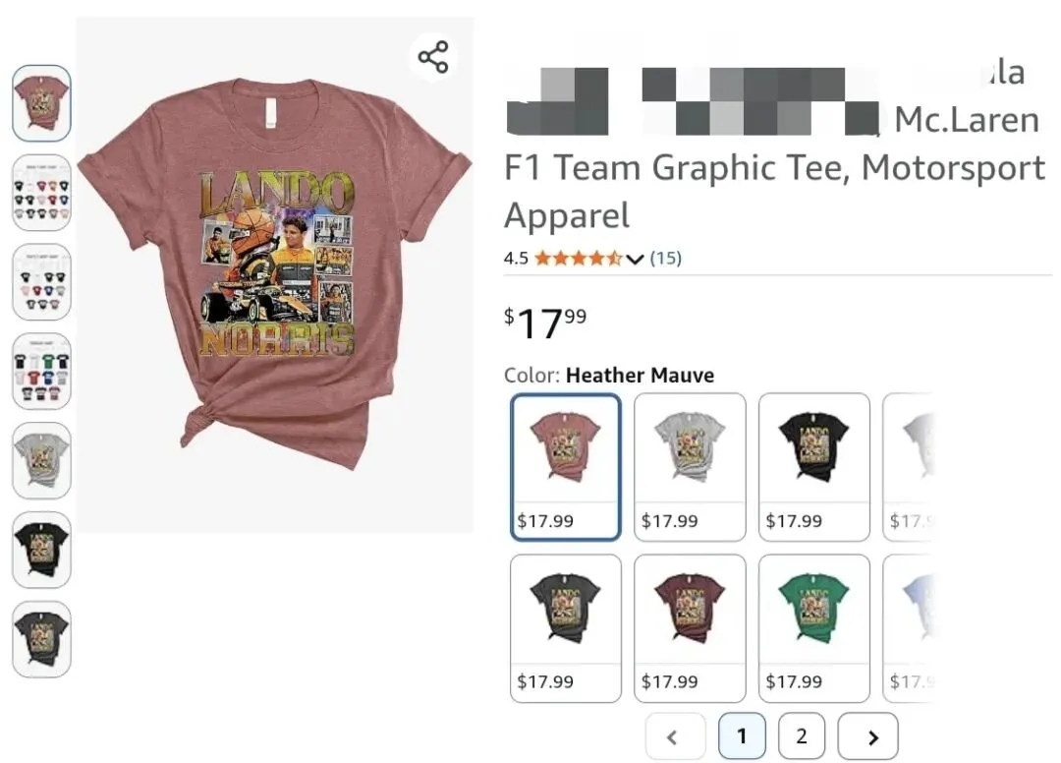The image size is (1061, 763).
Task: Choose the black shirt color option
Action: coord(814,467)
